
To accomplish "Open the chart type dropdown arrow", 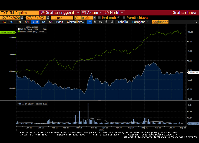I will tap(94, 22).
